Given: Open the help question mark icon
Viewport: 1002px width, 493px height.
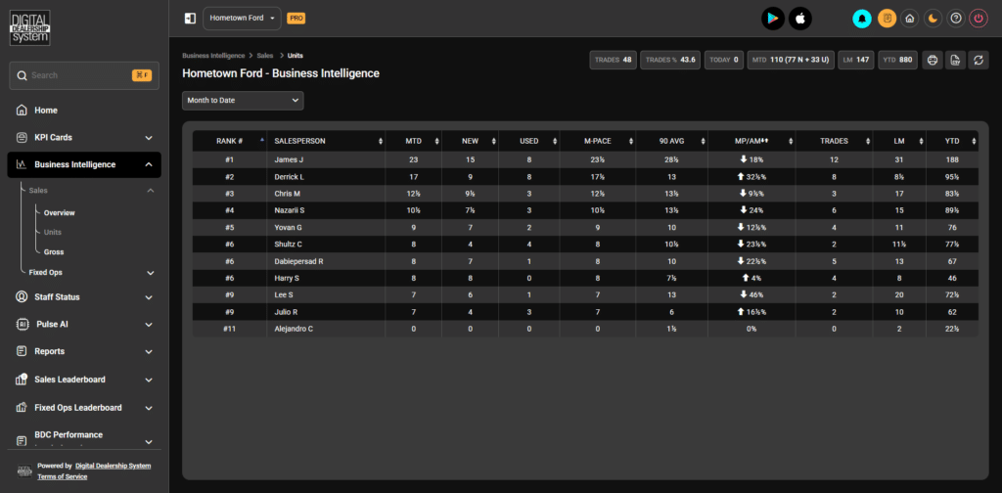Looking at the screenshot, I should pos(956,19).
